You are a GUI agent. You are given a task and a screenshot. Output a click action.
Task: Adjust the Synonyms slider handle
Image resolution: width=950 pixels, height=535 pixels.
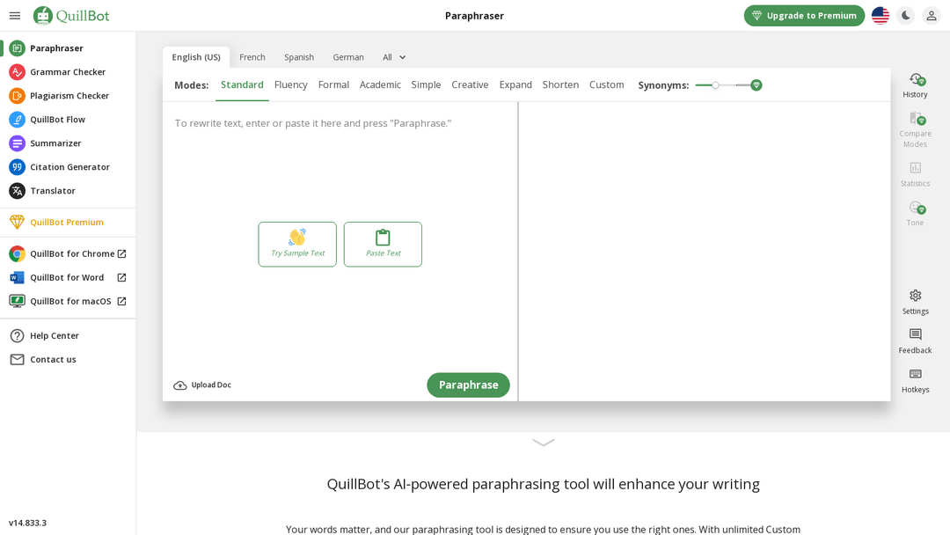pos(715,85)
